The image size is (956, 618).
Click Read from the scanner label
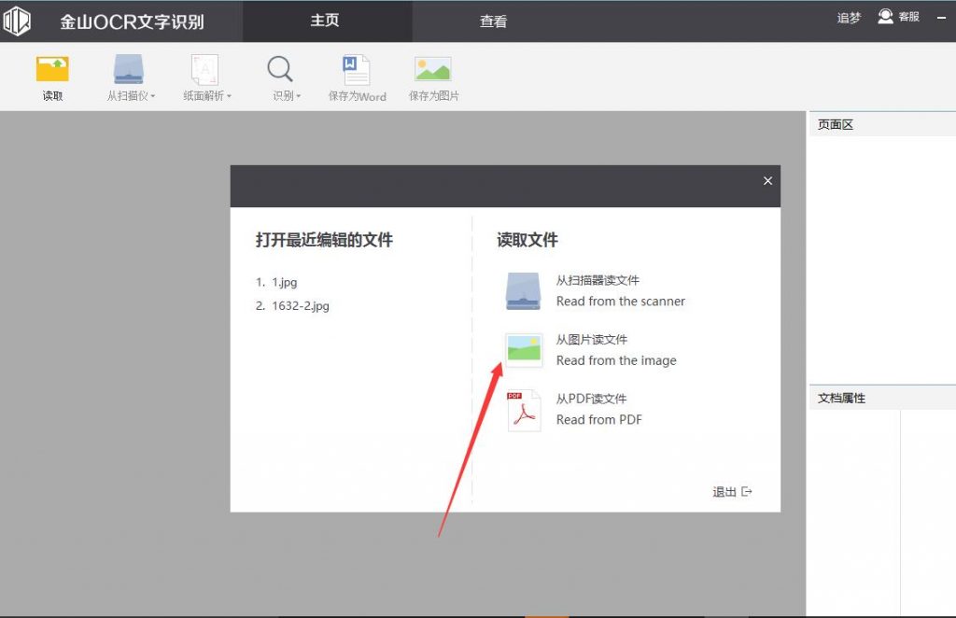click(621, 302)
